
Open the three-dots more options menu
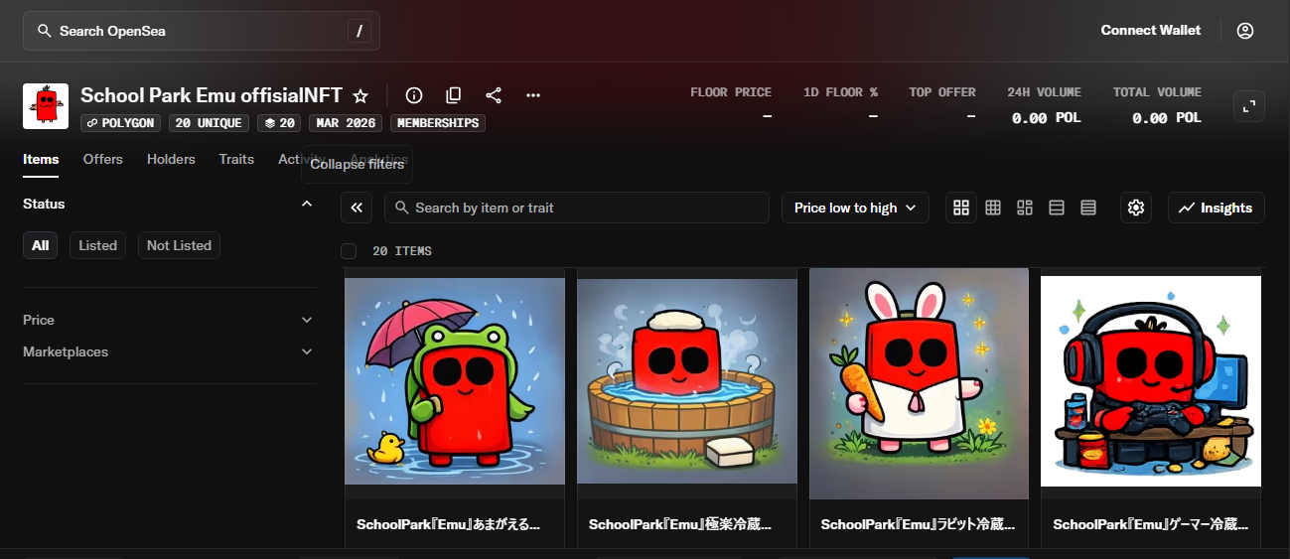[533, 95]
